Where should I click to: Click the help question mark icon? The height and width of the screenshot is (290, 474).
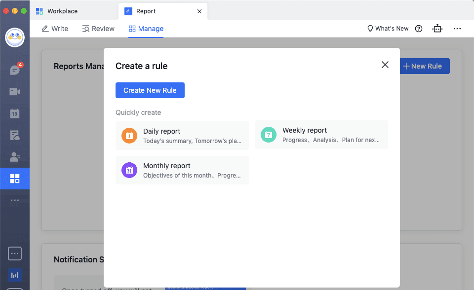click(419, 29)
